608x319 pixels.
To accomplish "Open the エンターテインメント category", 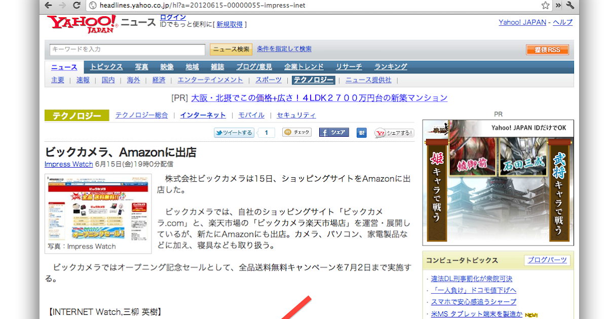I will (210, 80).
